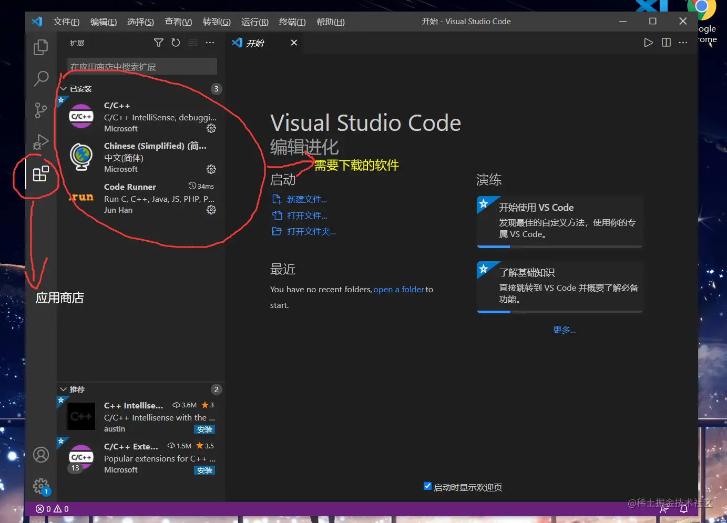This screenshot has width=727, height=523.
Task: Open the 文件(F) menu
Action: point(66,22)
